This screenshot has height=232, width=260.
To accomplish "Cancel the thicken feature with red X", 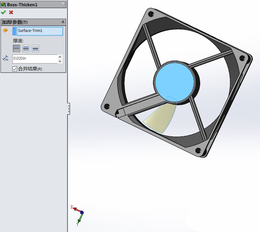I will tap(11, 12).
